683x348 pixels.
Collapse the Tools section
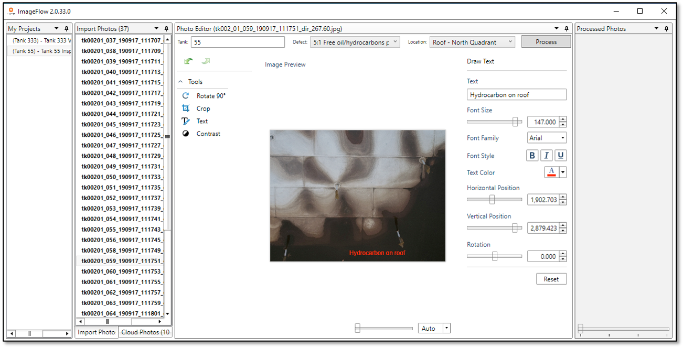coord(181,82)
